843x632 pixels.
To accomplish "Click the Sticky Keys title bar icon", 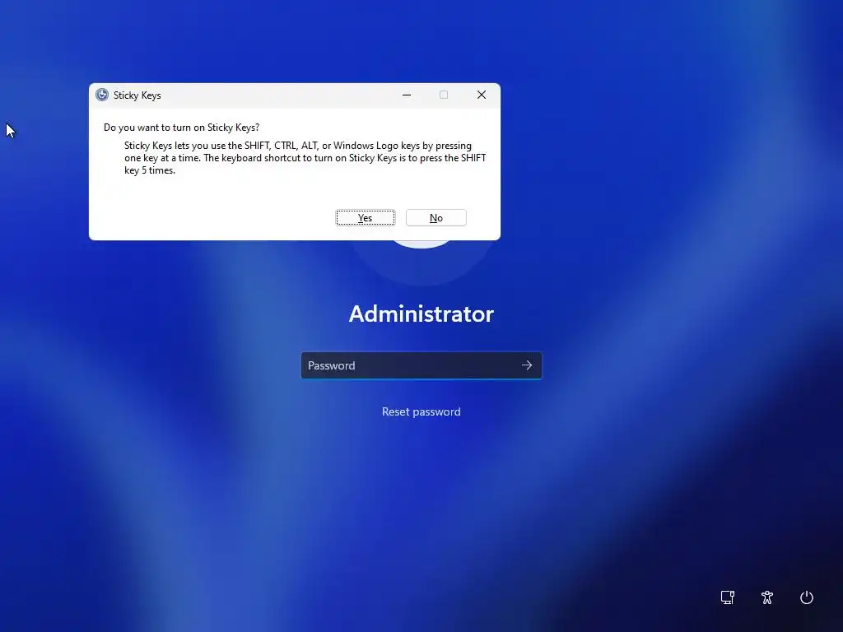I will pyautogui.click(x=102, y=95).
